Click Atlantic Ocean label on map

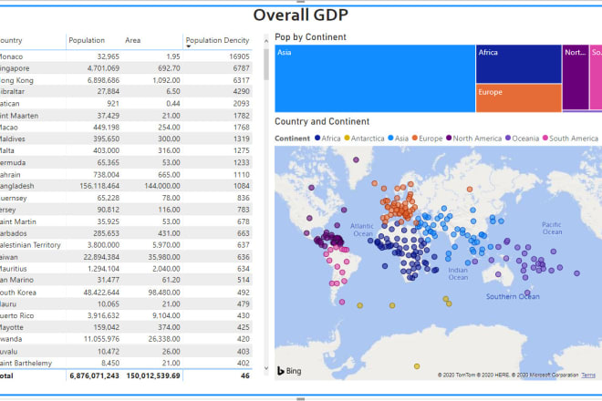click(362, 230)
